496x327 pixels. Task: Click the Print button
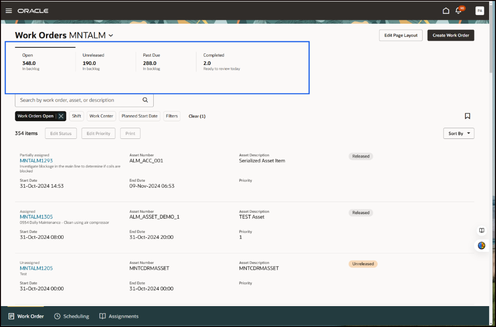coord(131,133)
